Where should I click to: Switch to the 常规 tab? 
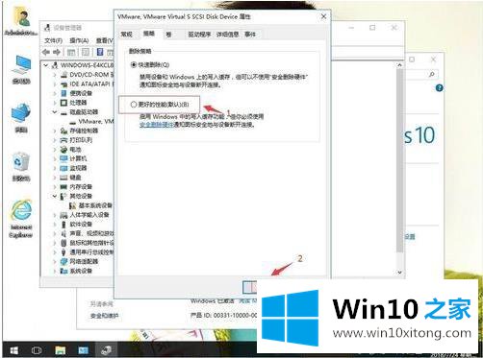127,35
